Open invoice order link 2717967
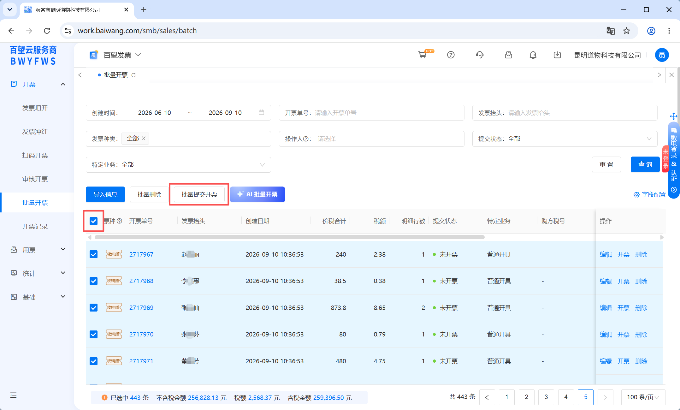The image size is (680, 410). point(141,254)
